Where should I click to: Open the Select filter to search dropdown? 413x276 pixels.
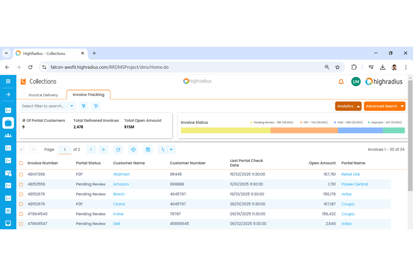(47, 106)
